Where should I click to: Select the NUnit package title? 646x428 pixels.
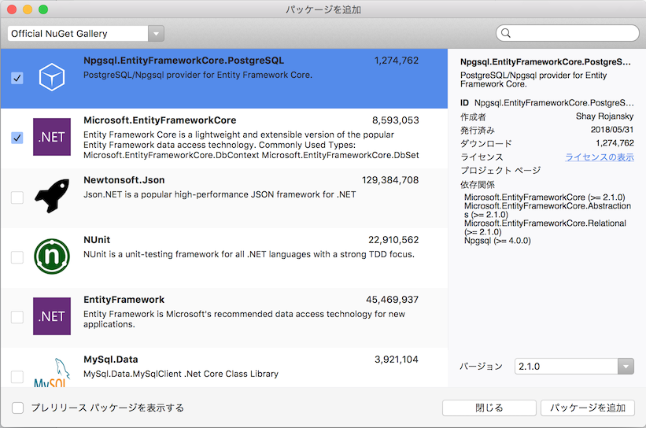click(97, 240)
